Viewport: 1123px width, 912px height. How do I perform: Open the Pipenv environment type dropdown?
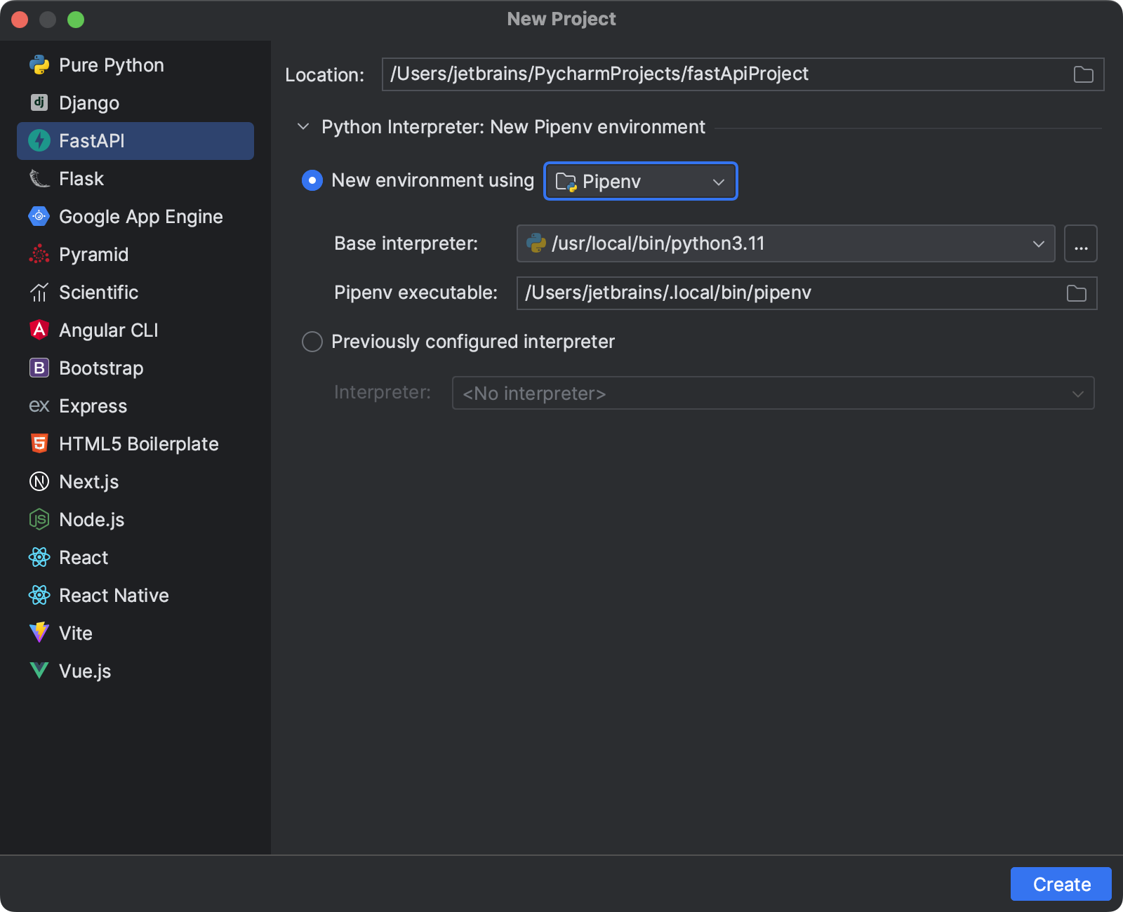640,181
